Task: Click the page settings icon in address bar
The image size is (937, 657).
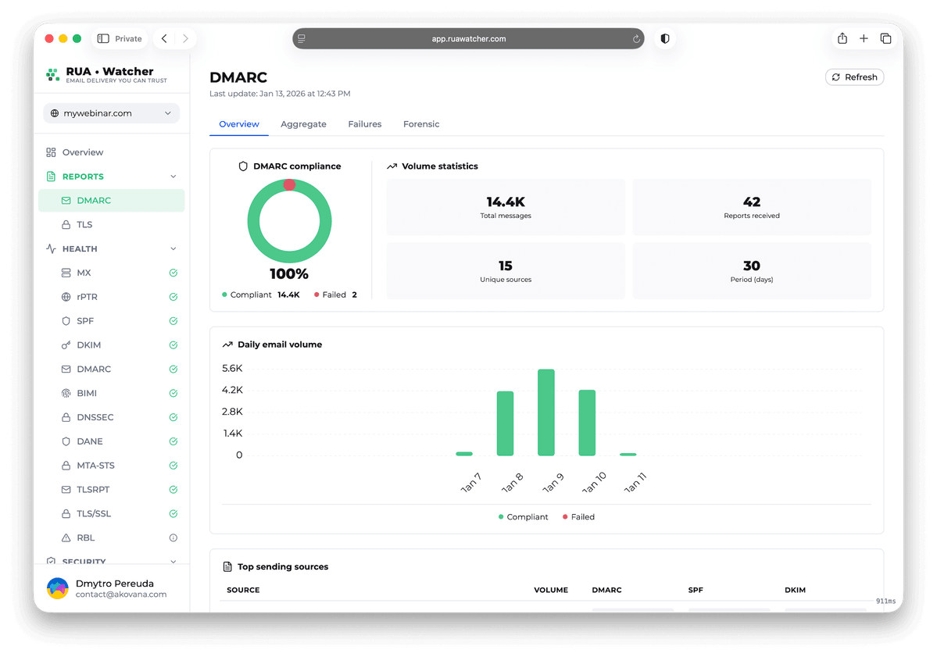Action: tap(302, 39)
